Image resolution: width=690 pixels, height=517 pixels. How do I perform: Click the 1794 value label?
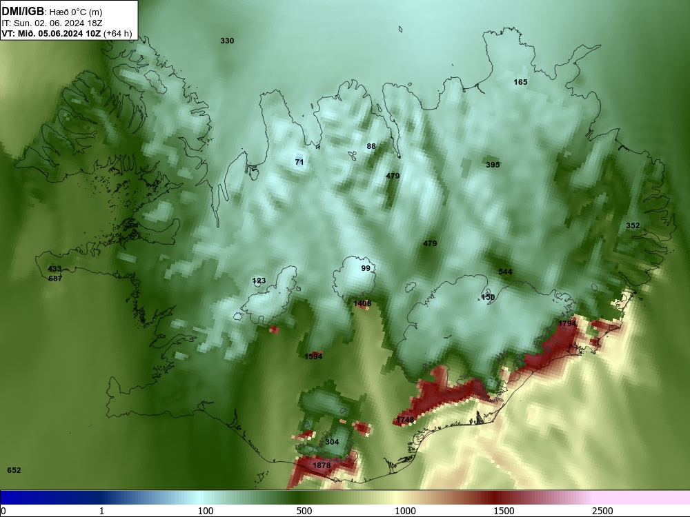click(x=567, y=323)
